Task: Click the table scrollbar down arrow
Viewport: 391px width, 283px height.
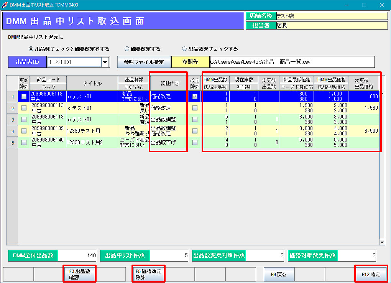Action: (x=382, y=242)
